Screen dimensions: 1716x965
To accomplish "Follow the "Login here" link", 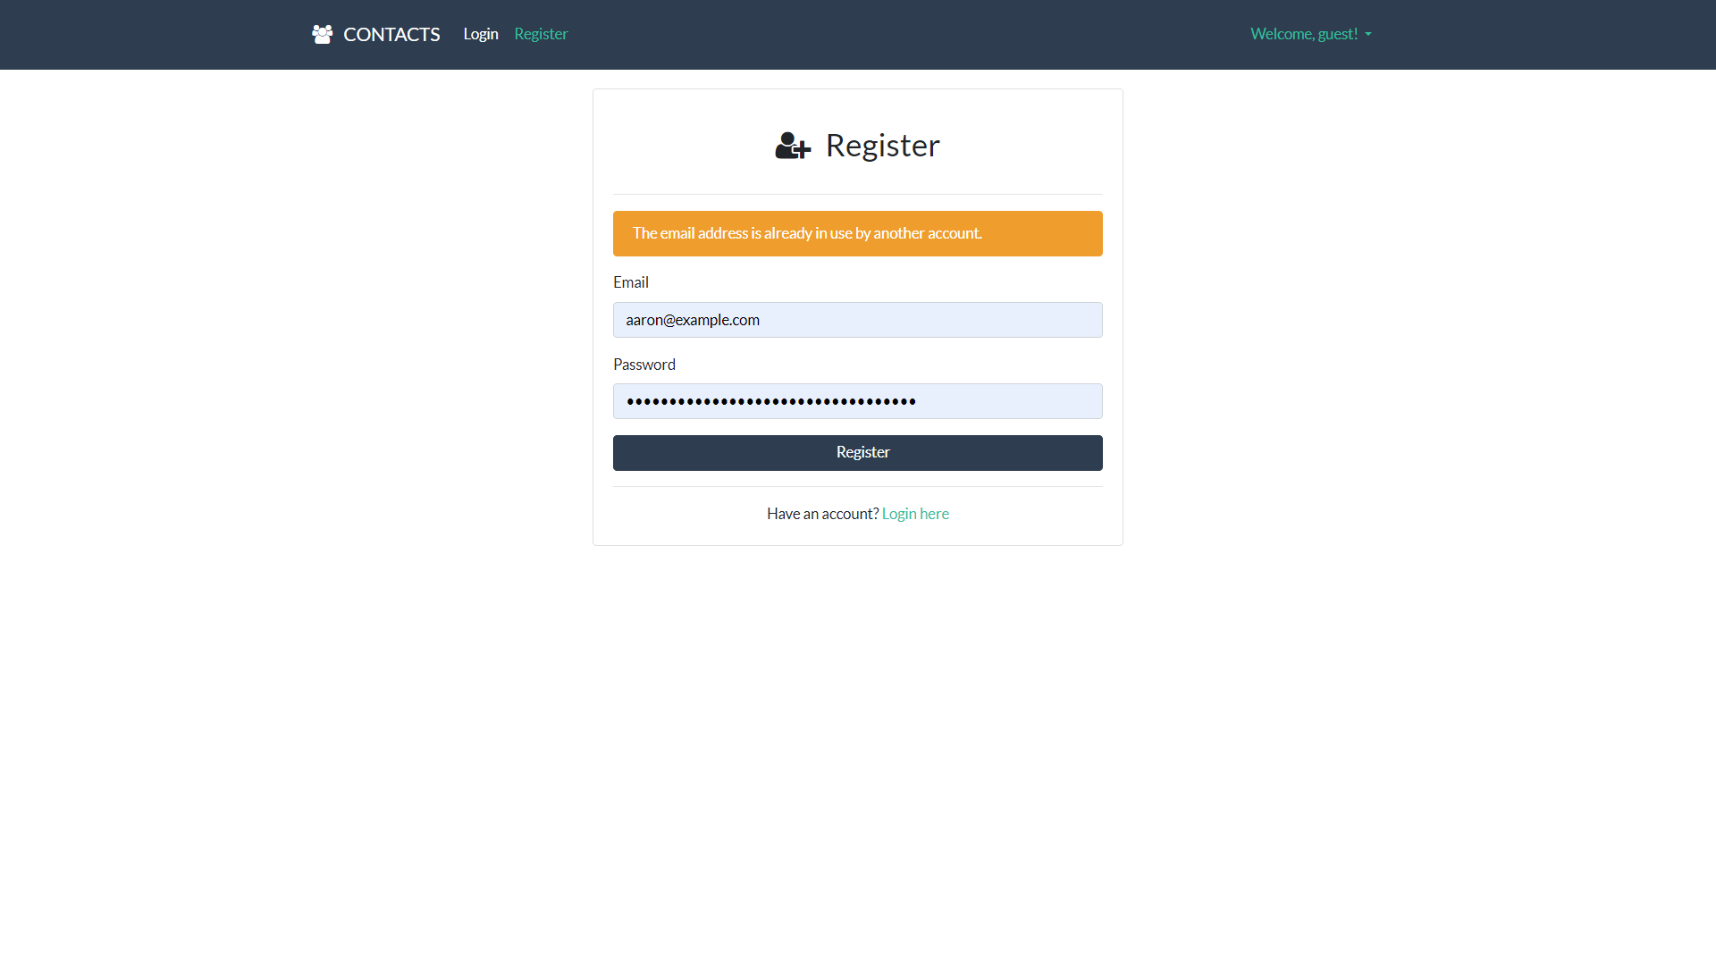I will pos(915,514).
